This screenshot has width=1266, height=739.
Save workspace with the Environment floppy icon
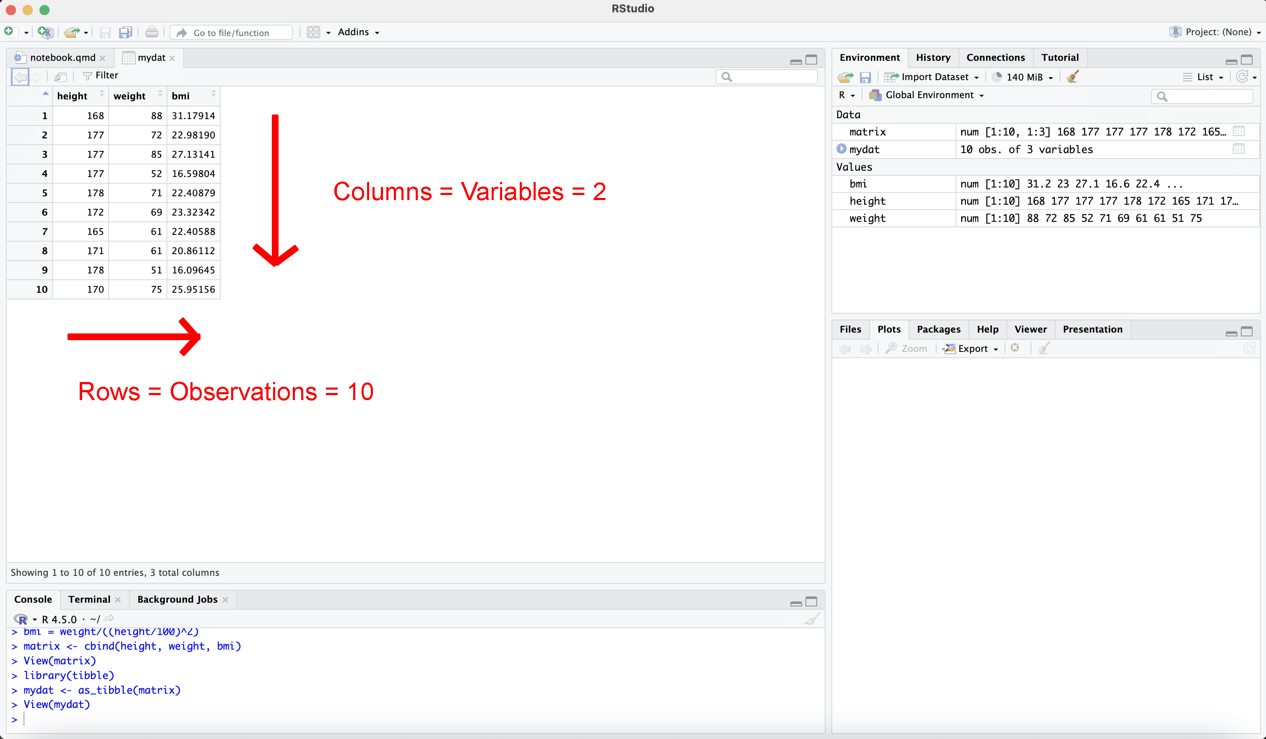tap(865, 77)
